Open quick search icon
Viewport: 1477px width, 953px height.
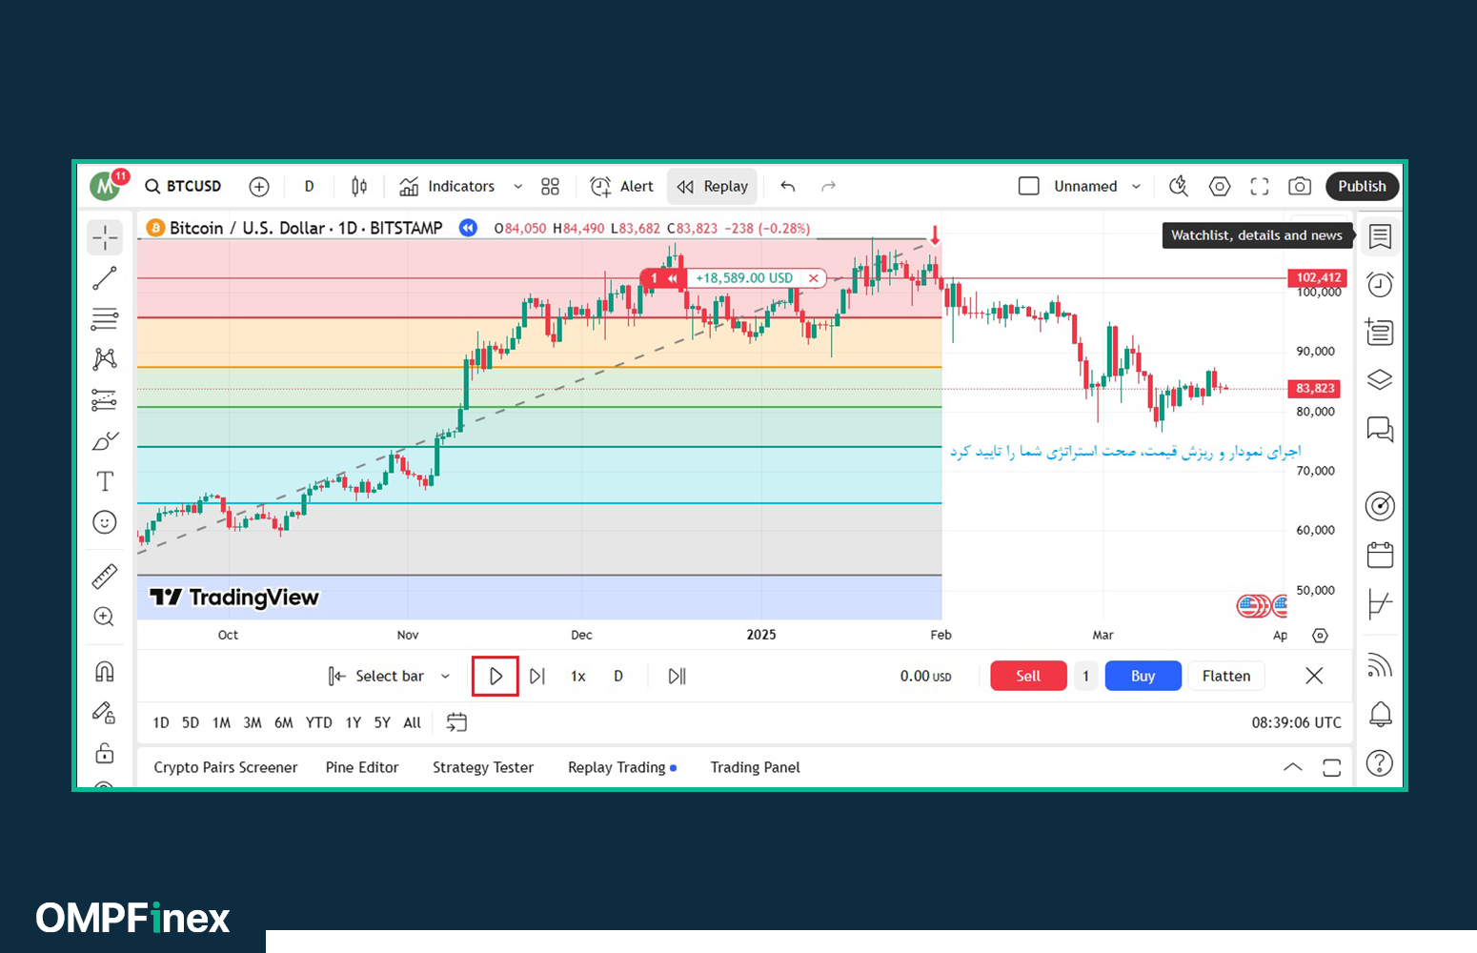(1179, 187)
